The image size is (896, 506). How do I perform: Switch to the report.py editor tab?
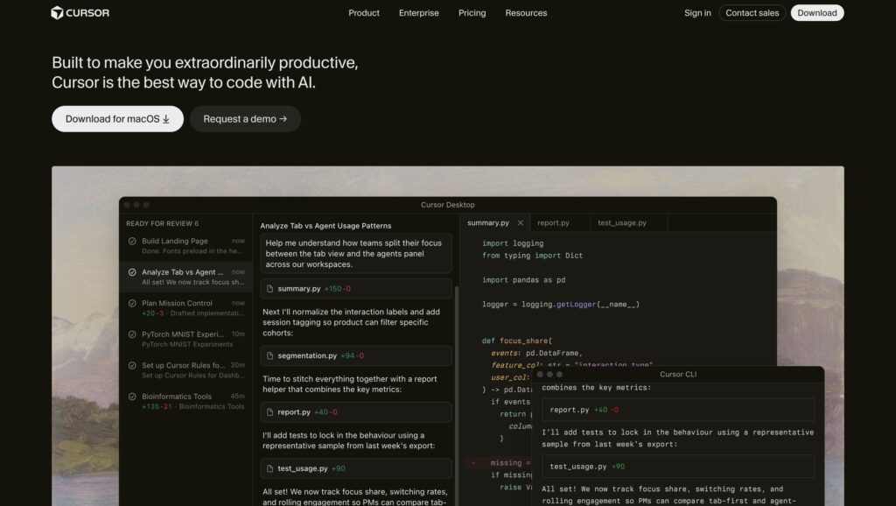pos(553,223)
